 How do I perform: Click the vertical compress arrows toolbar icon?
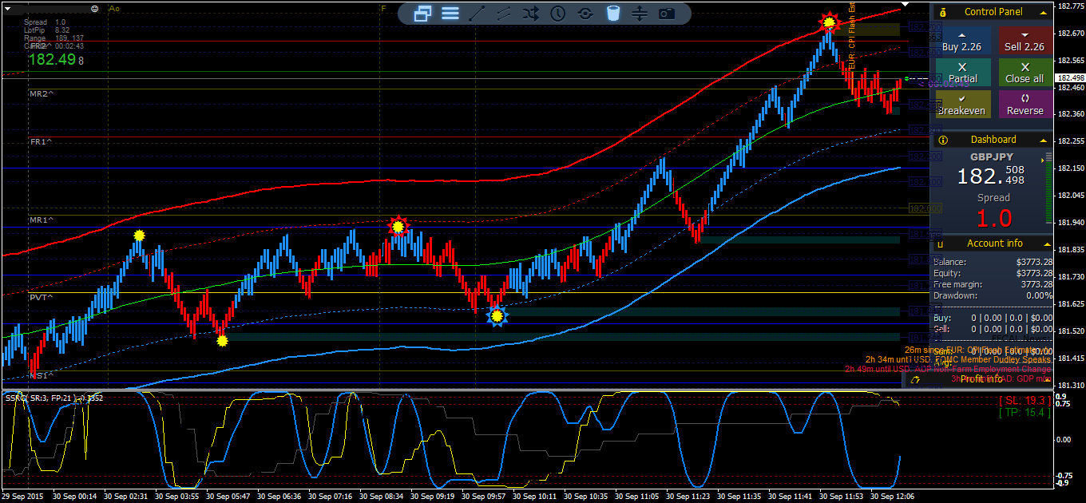click(x=640, y=13)
